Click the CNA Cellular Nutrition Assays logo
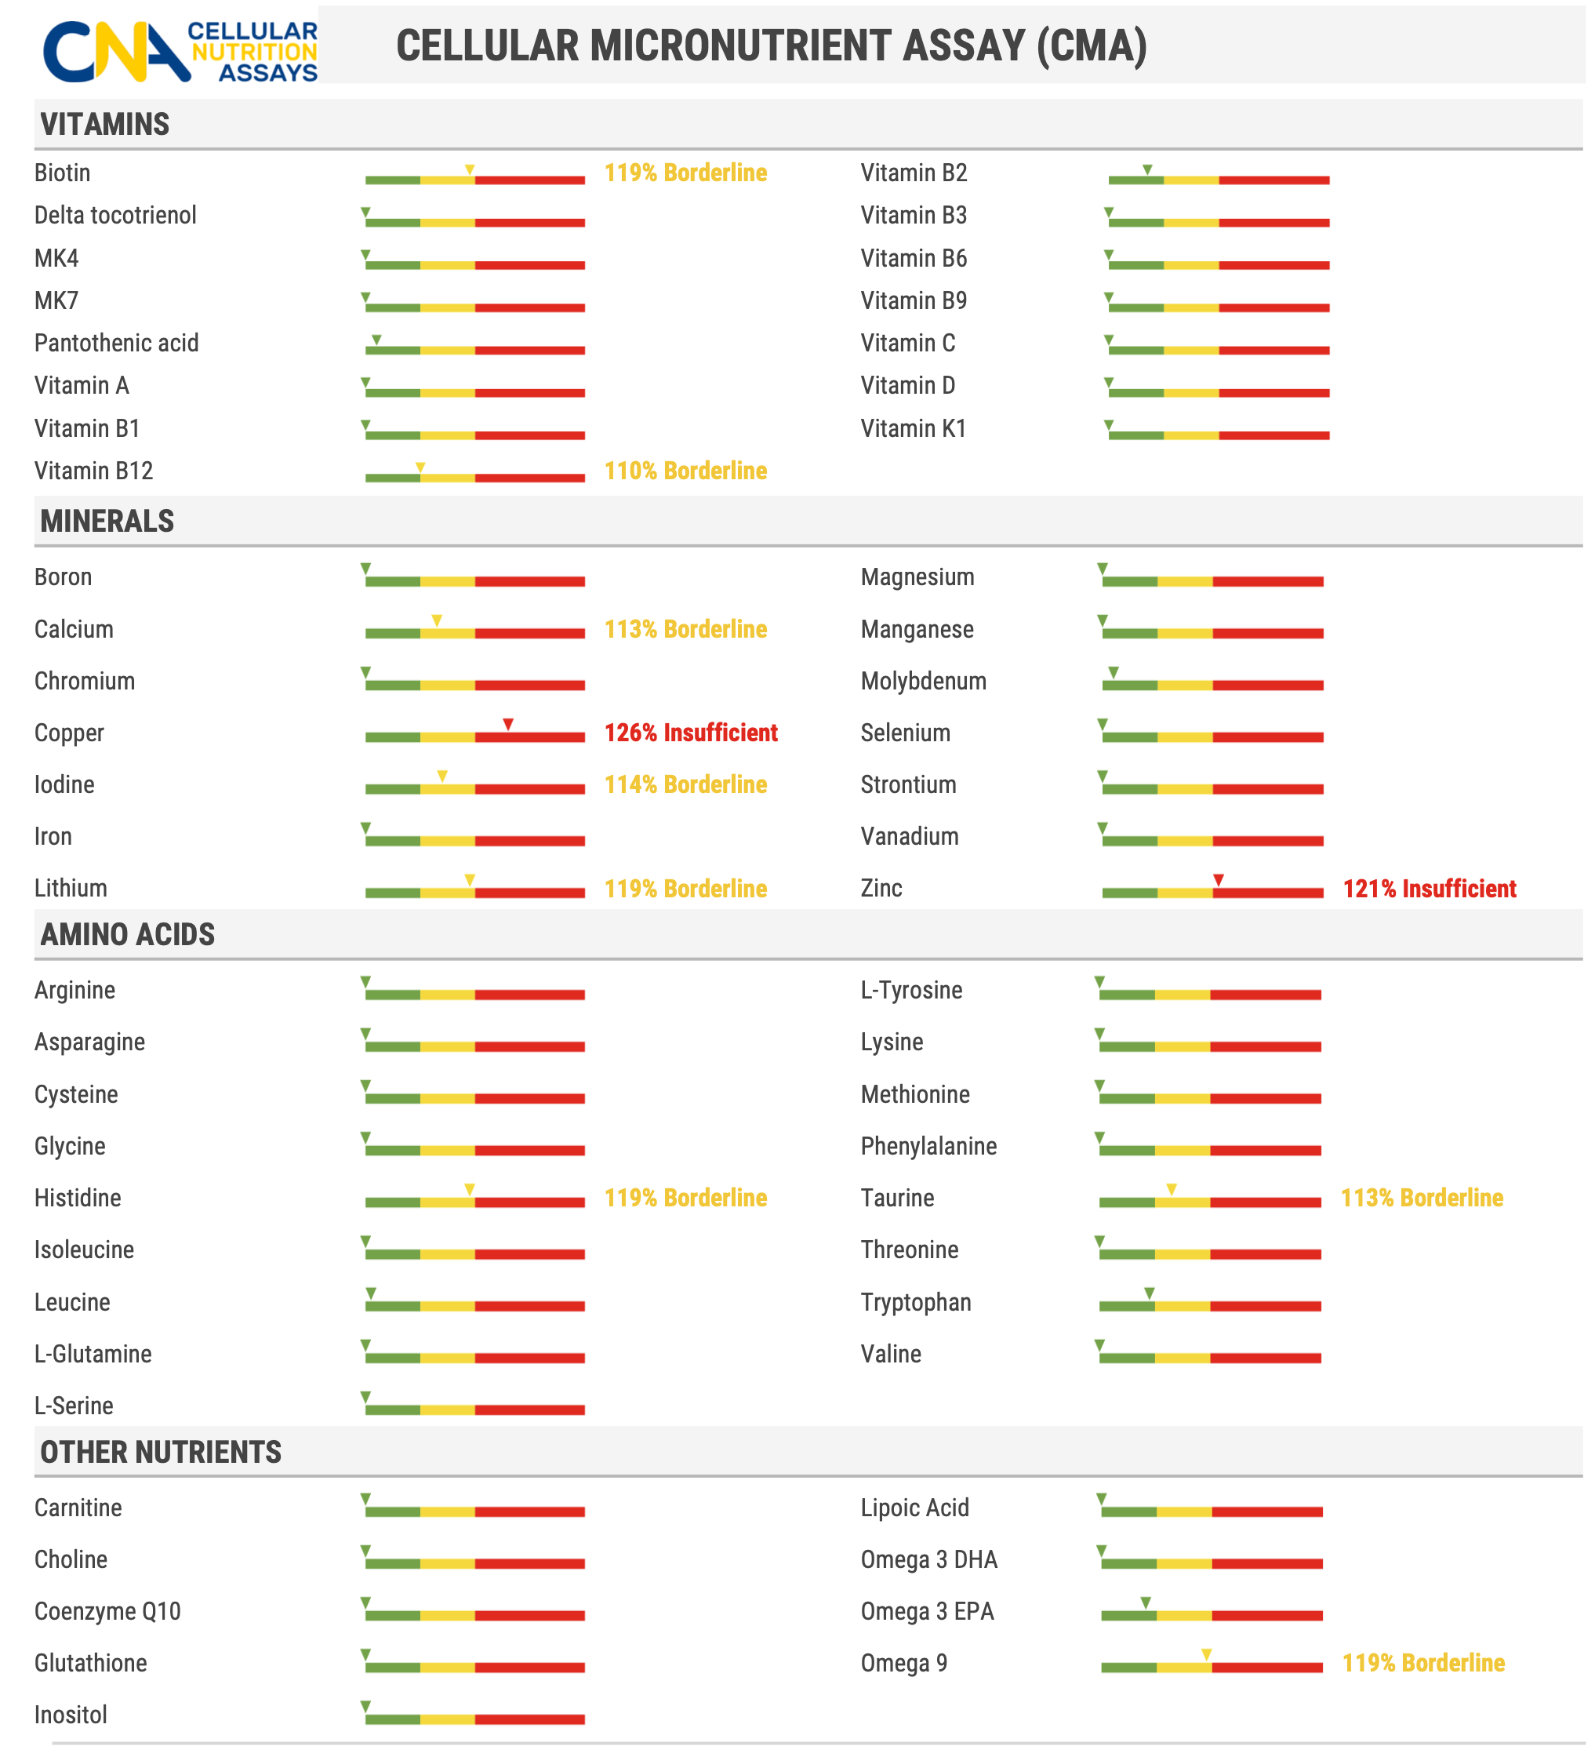This screenshot has height=1757, width=1595. (180, 50)
